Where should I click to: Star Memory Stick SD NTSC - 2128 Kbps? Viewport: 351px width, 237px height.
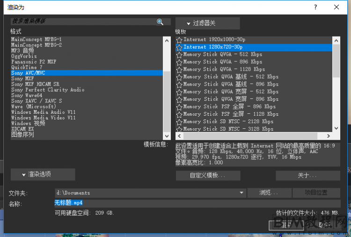[179, 122]
